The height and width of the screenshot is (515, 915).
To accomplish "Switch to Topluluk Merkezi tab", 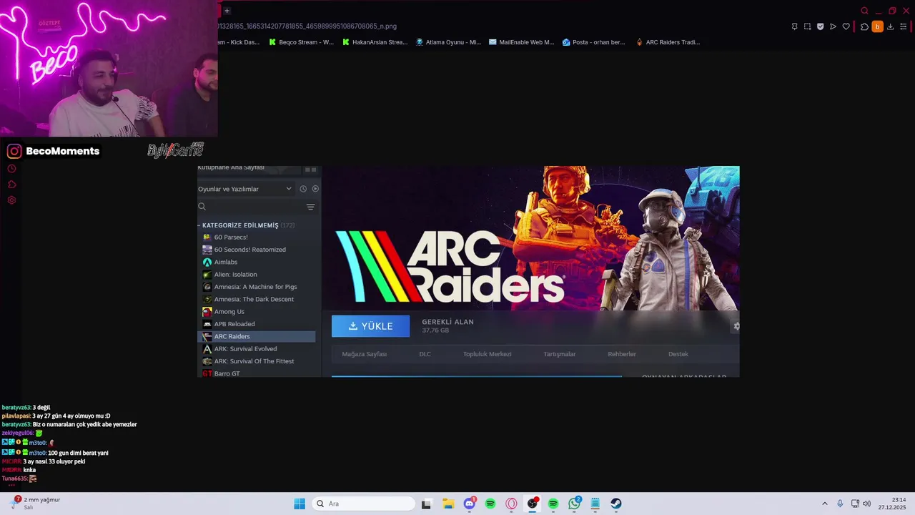I will click(x=487, y=354).
